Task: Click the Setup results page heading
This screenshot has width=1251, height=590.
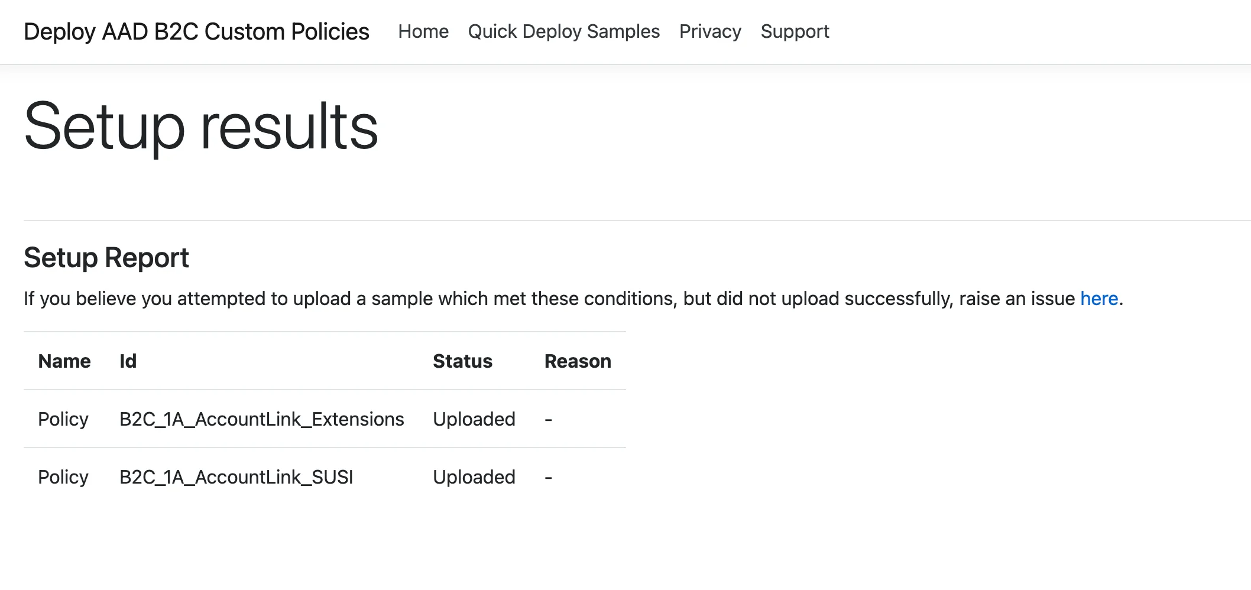Action: (x=201, y=127)
